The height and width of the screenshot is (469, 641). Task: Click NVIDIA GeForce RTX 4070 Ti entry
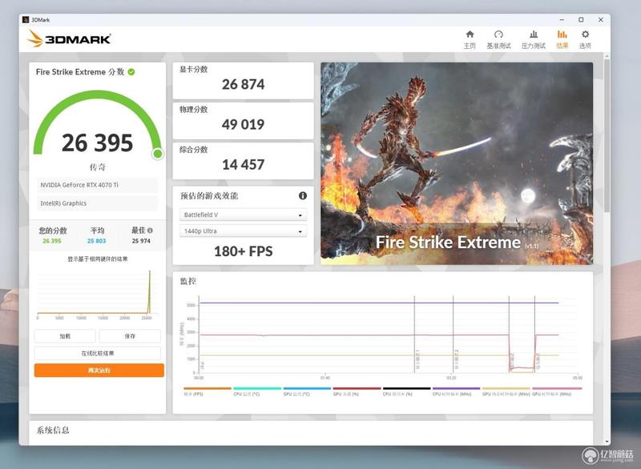pyautogui.click(x=97, y=185)
